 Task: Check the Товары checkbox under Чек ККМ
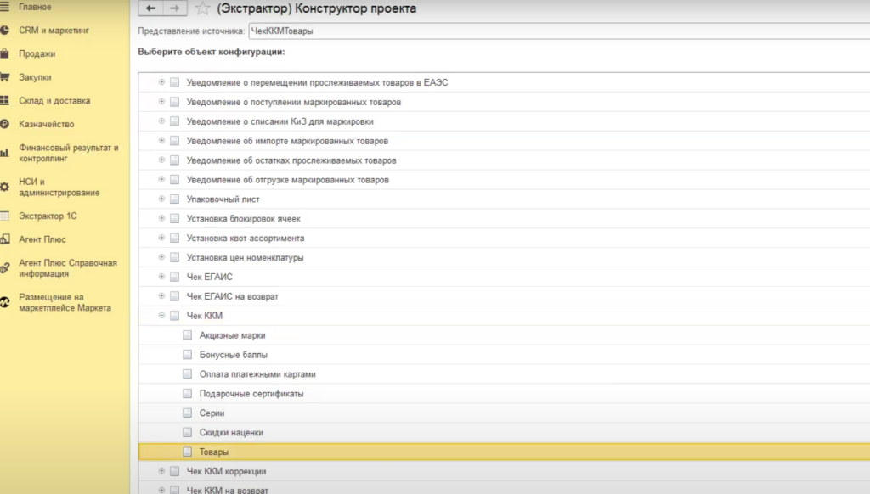tap(187, 452)
